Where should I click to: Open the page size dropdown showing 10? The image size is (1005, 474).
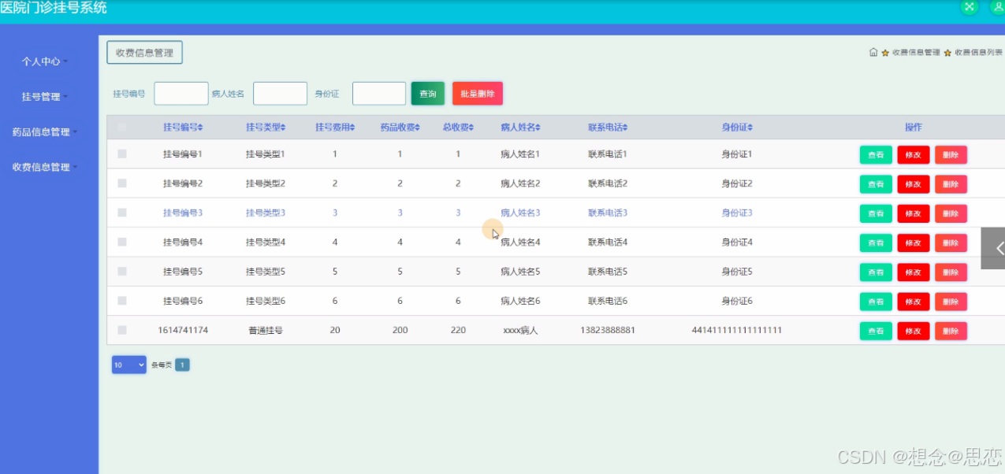click(x=129, y=365)
